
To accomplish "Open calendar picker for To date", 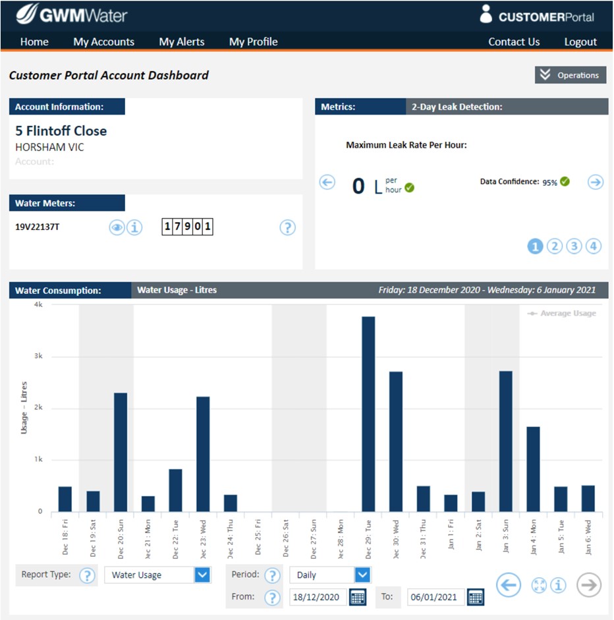I will (476, 598).
